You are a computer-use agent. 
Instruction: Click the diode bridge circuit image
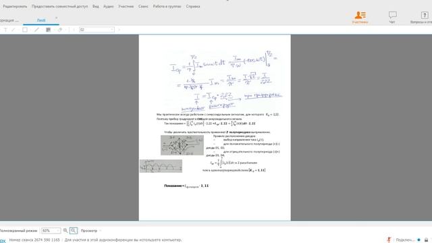182,145
